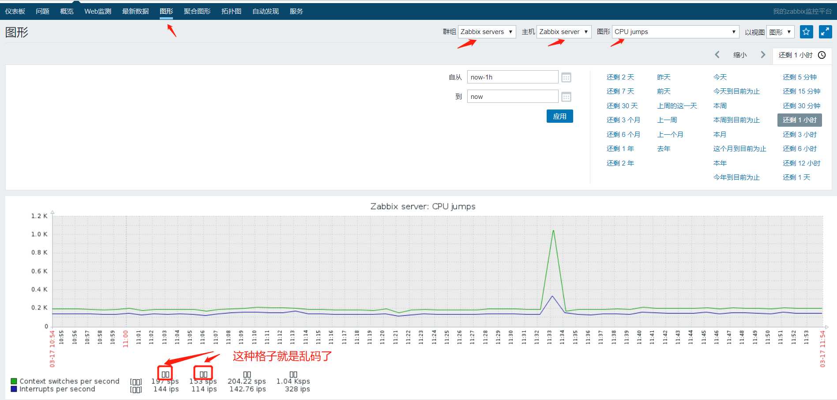
Task: Select 今天 time range
Action: (720, 77)
